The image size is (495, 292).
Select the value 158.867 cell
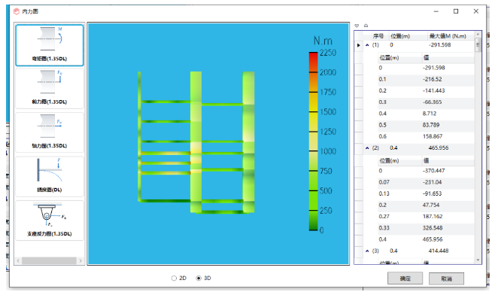[x=433, y=136]
